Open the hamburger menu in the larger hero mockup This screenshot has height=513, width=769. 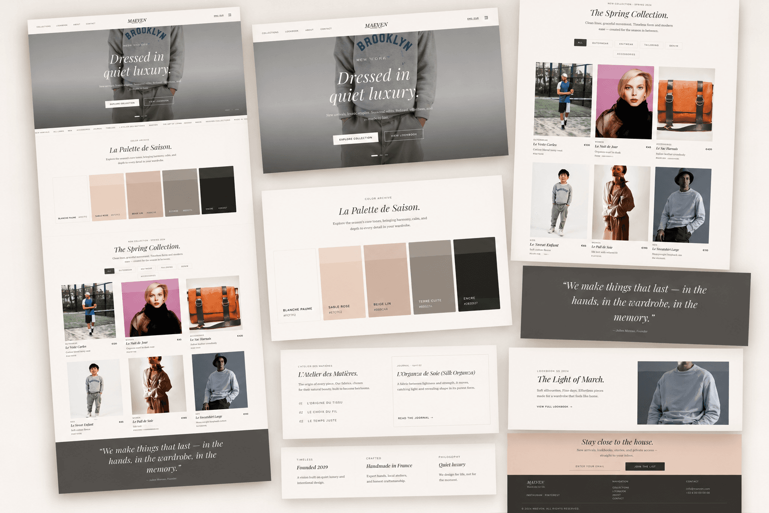click(x=486, y=18)
